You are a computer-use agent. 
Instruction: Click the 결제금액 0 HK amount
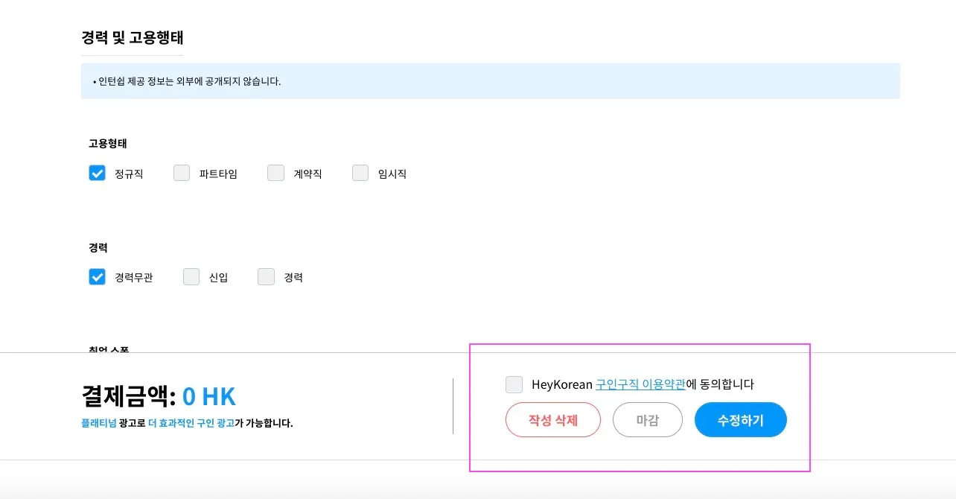point(209,397)
